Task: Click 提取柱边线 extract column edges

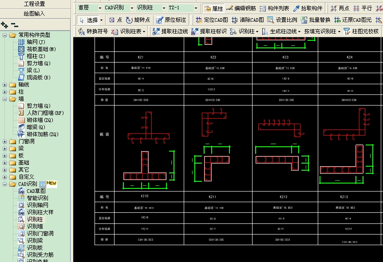Action: tap(170, 31)
